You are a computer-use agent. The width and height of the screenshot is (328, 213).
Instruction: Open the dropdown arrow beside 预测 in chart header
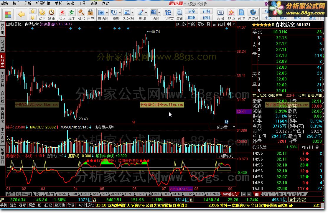pyautogui.click(x=234, y=24)
